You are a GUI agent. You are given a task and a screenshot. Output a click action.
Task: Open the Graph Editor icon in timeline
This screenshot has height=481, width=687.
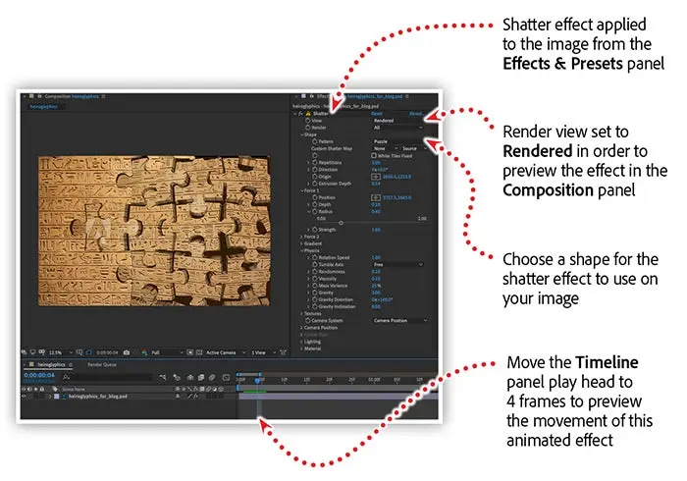pos(226,377)
